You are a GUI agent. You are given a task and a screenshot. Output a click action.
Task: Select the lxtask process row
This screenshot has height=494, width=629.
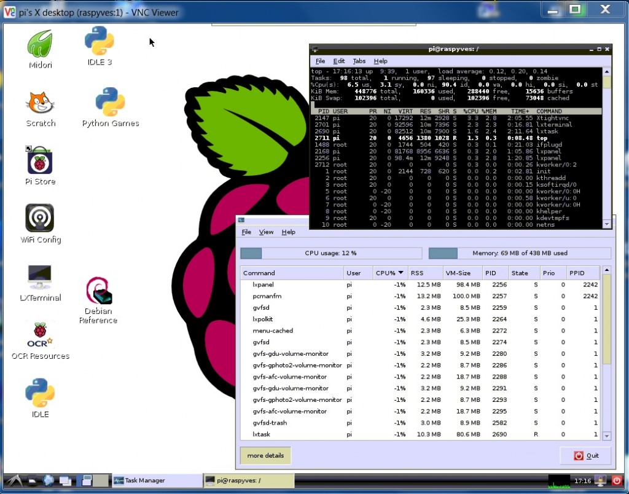click(420, 434)
